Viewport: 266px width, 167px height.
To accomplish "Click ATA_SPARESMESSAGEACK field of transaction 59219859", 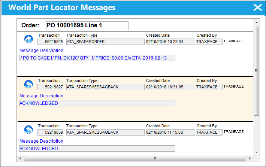I will [105, 132].
